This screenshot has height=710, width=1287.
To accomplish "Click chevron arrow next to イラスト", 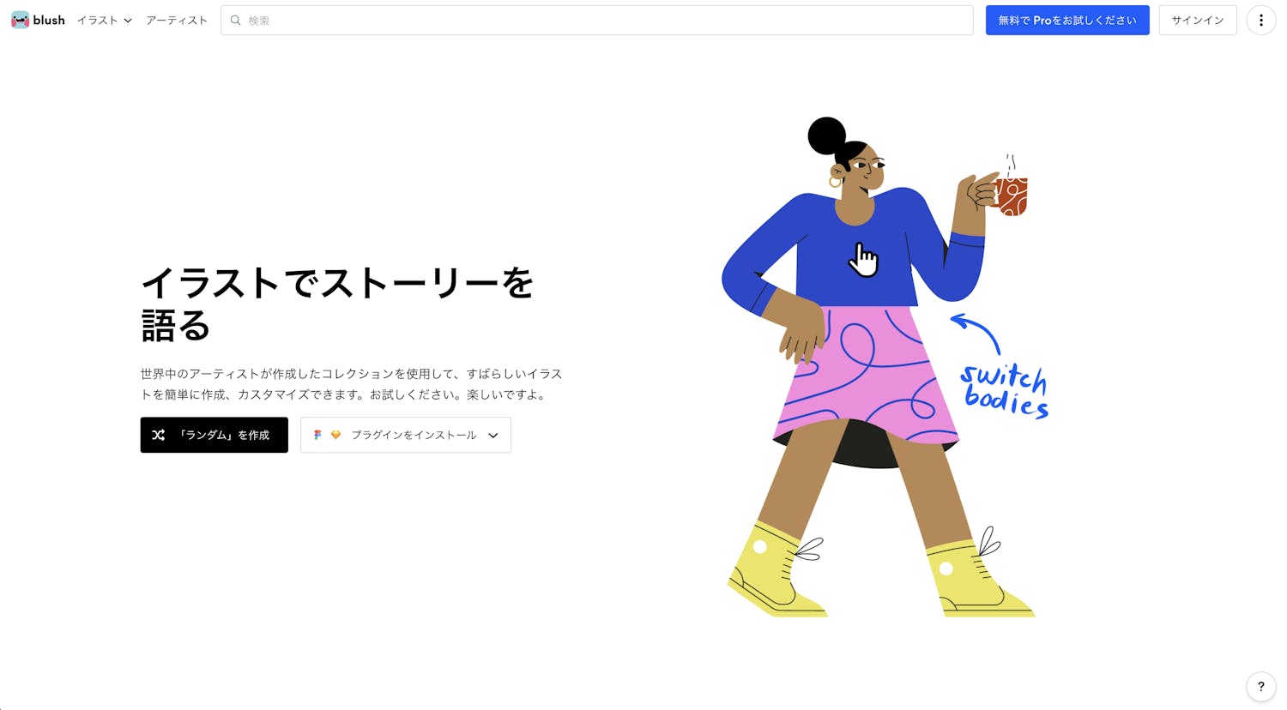I will (x=127, y=21).
